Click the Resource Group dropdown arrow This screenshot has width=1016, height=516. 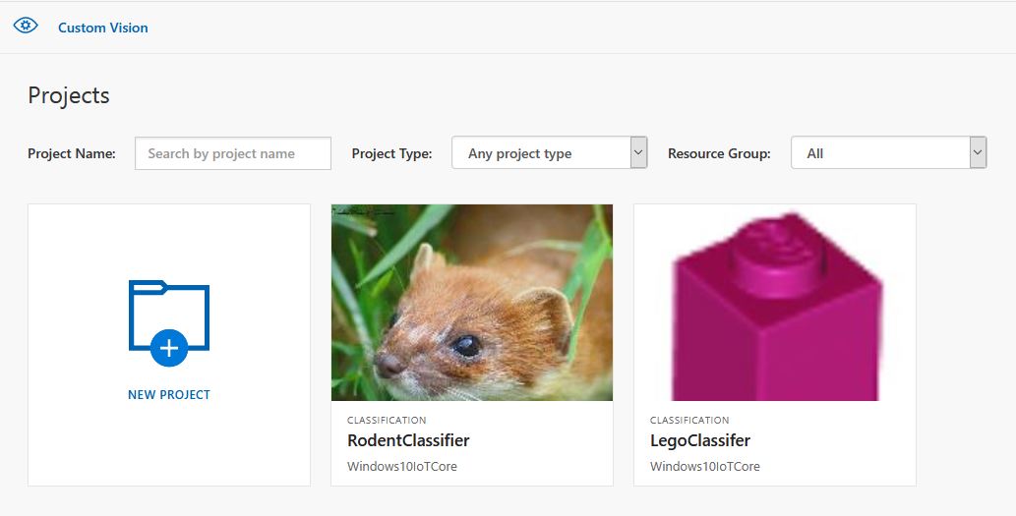click(x=978, y=152)
